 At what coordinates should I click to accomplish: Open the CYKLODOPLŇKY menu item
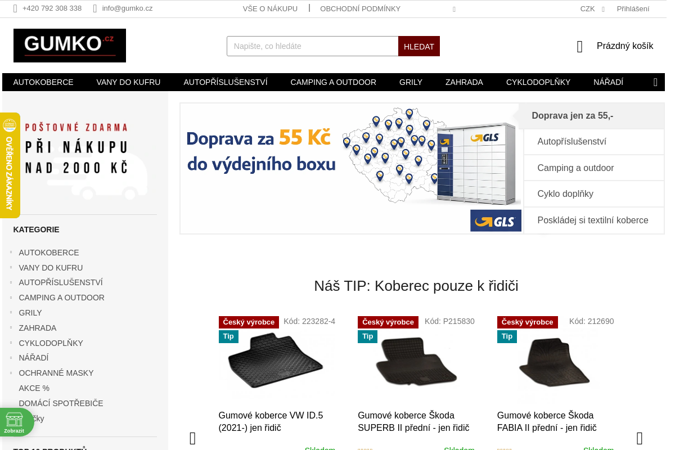(x=538, y=82)
